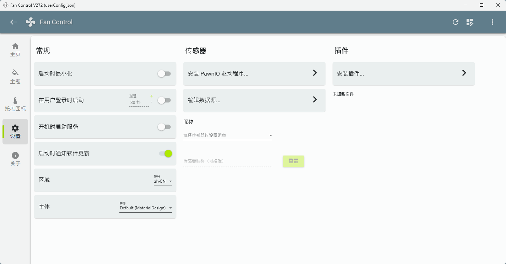
Task: Click the Fan Control fan logo
Action: pyautogui.click(x=31, y=22)
